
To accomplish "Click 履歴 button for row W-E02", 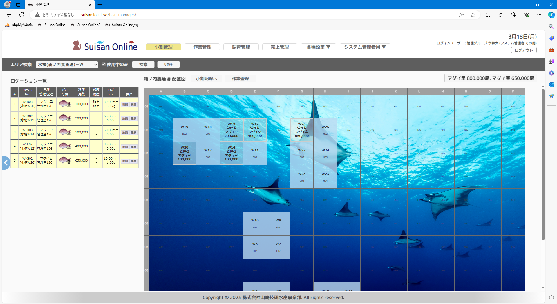I will [133, 147].
